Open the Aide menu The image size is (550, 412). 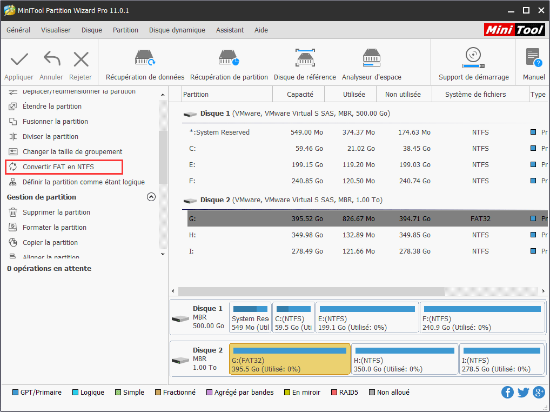tap(261, 30)
